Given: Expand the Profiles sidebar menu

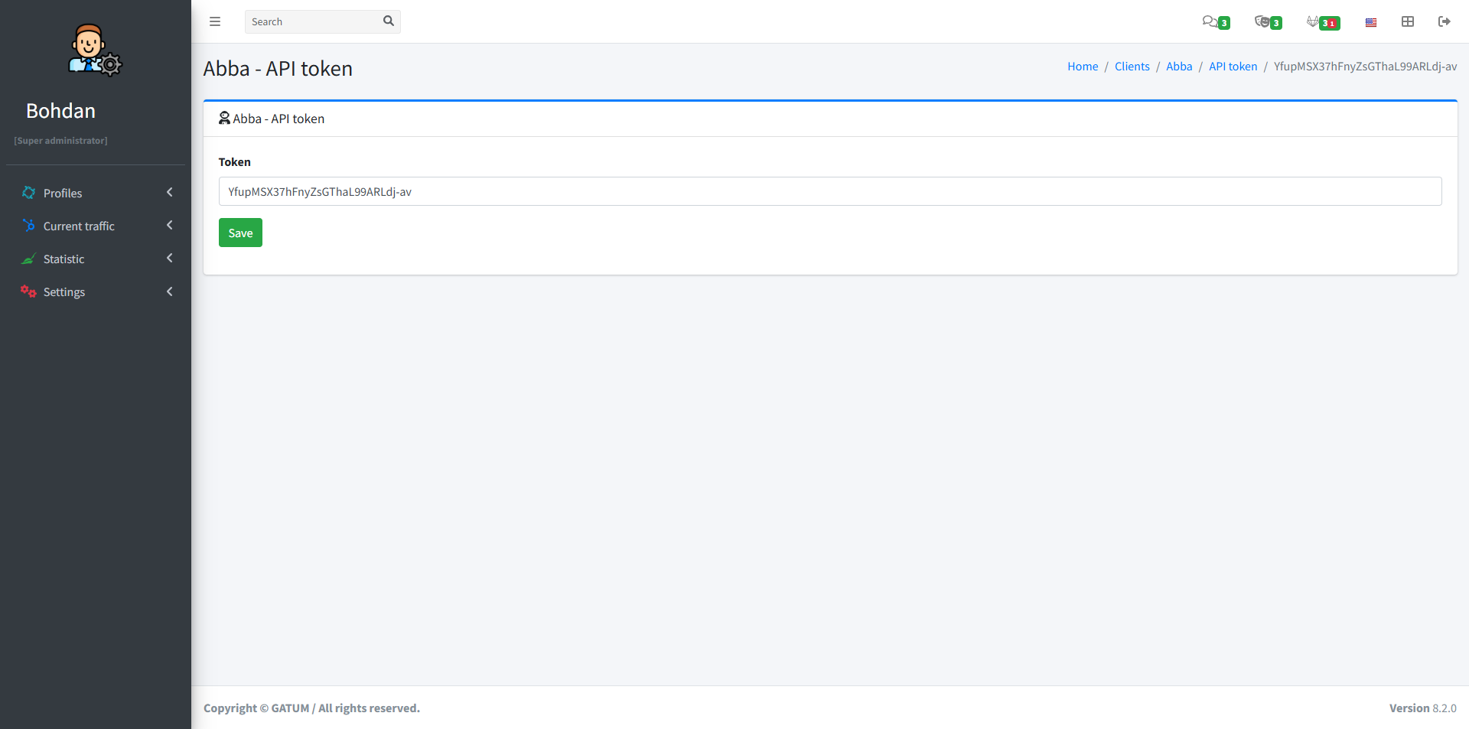Looking at the screenshot, I should click(x=63, y=193).
